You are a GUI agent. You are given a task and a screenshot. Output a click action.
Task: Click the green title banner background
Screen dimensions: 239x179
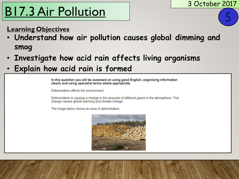[x=118, y=11]
